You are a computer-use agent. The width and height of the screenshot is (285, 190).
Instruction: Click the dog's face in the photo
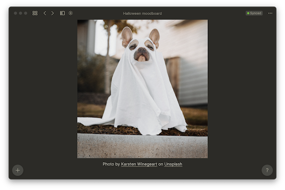pos(142,50)
